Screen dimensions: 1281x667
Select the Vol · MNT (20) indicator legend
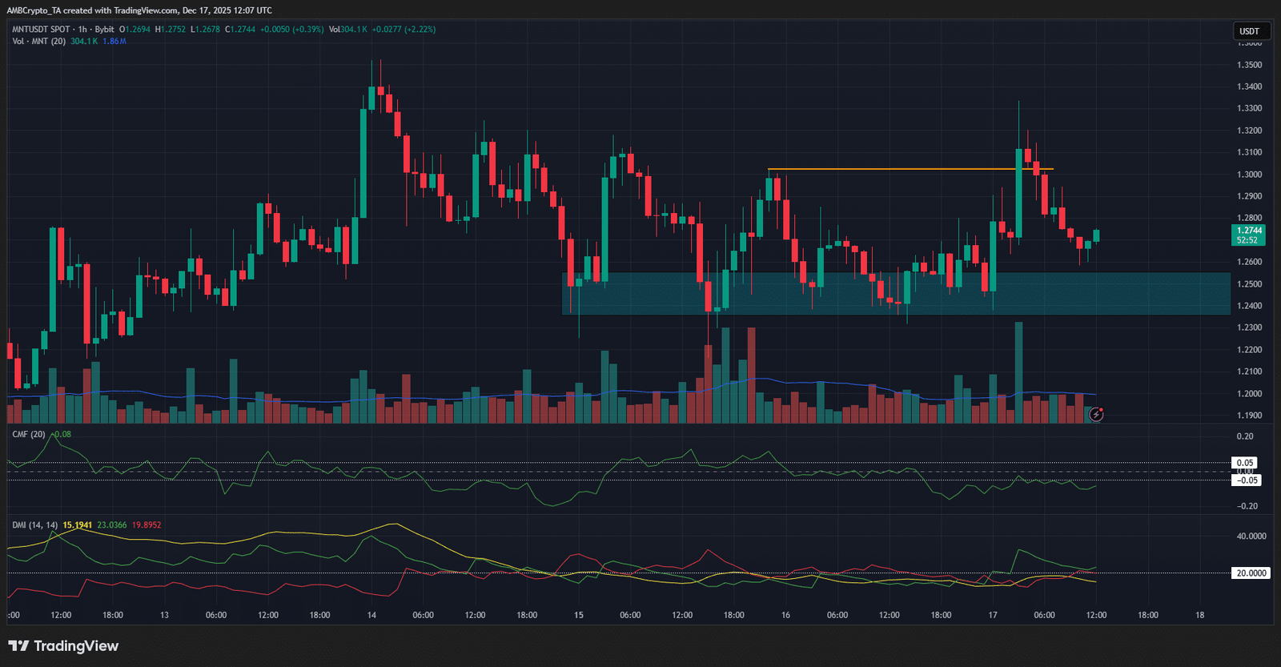(39, 42)
